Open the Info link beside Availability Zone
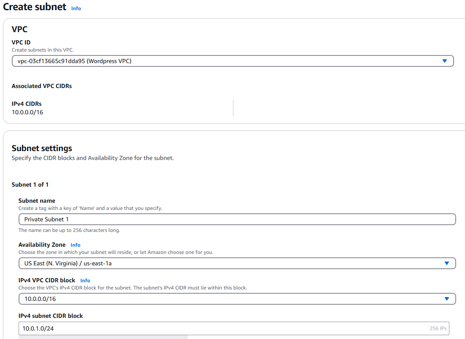This screenshot has width=465, height=339. [75, 245]
